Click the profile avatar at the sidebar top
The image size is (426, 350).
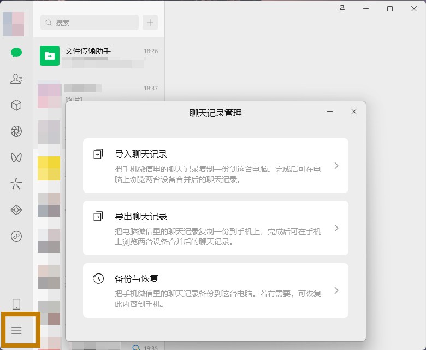(13, 24)
